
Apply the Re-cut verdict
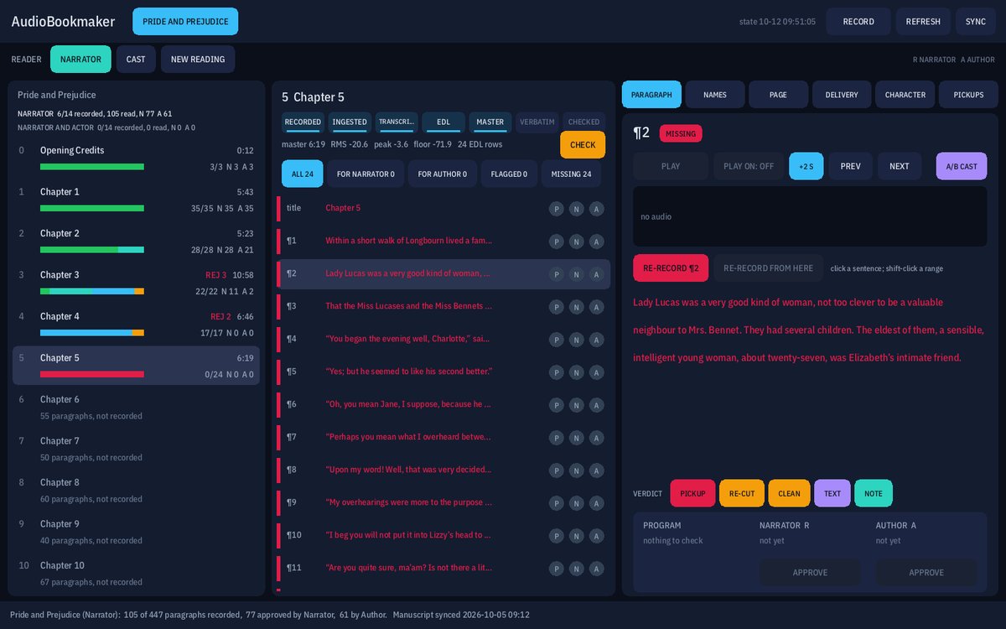click(741, 493)
